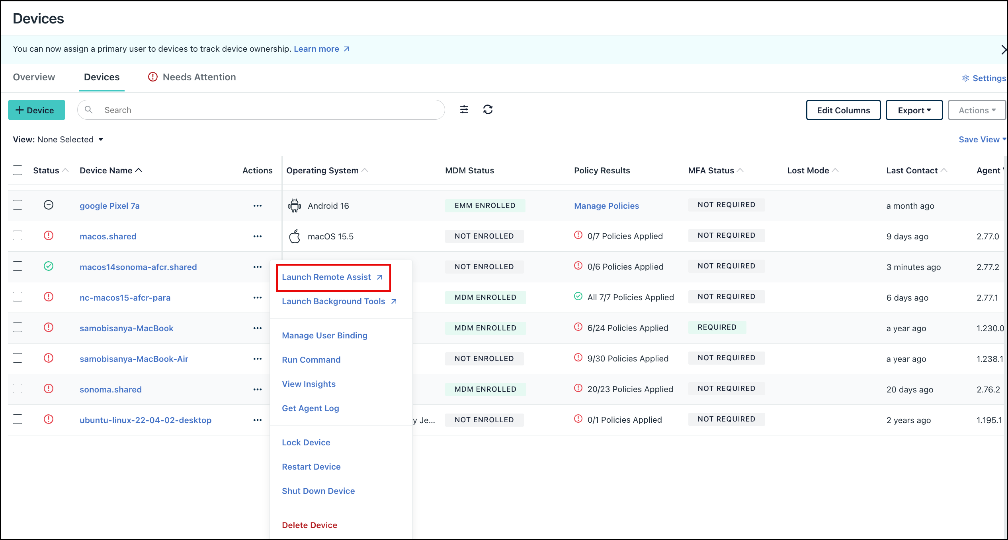Check the select-all checkbox in the table header
Viewport: 1008px width, 540px height.
tap(18, 170)
